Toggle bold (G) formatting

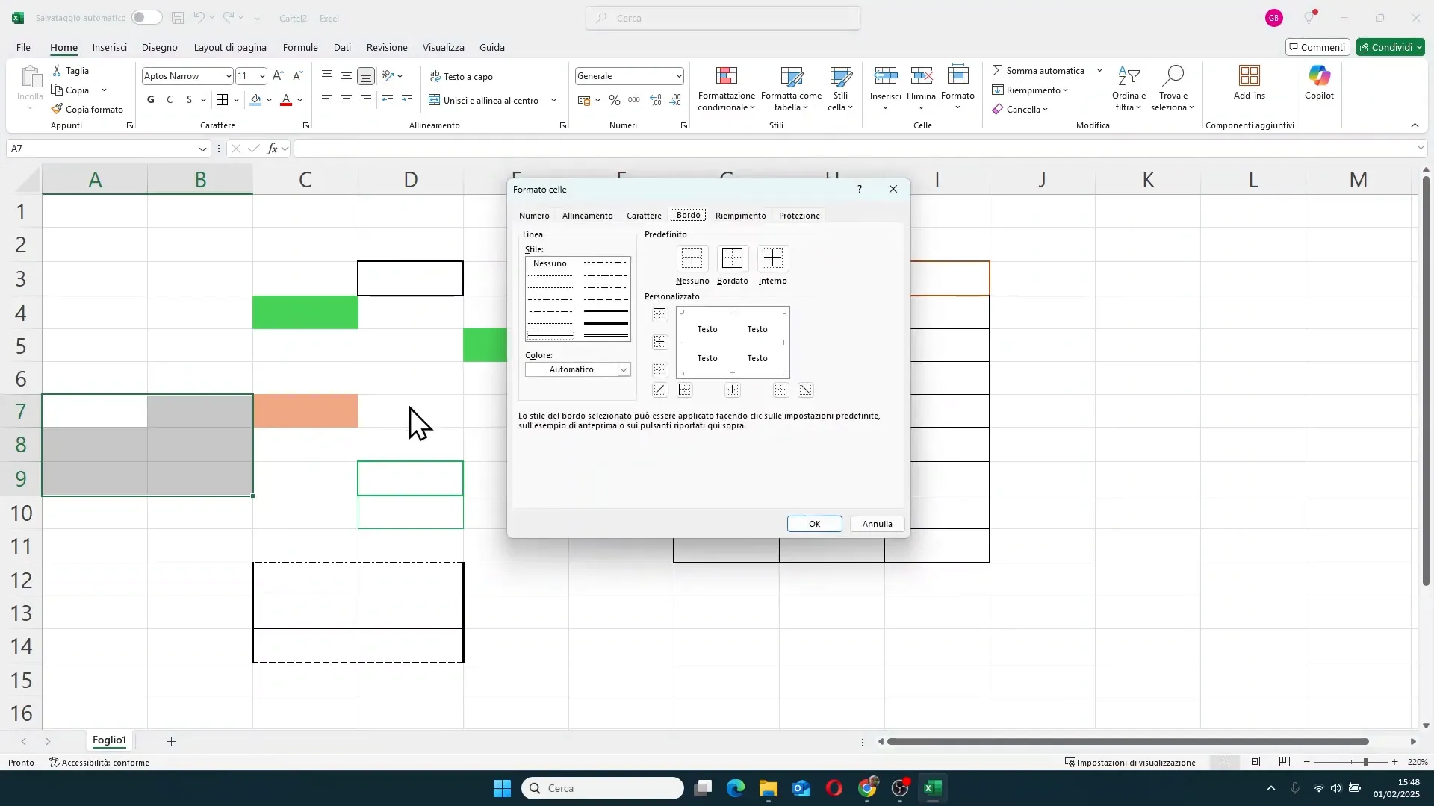[x=151, y=100]
